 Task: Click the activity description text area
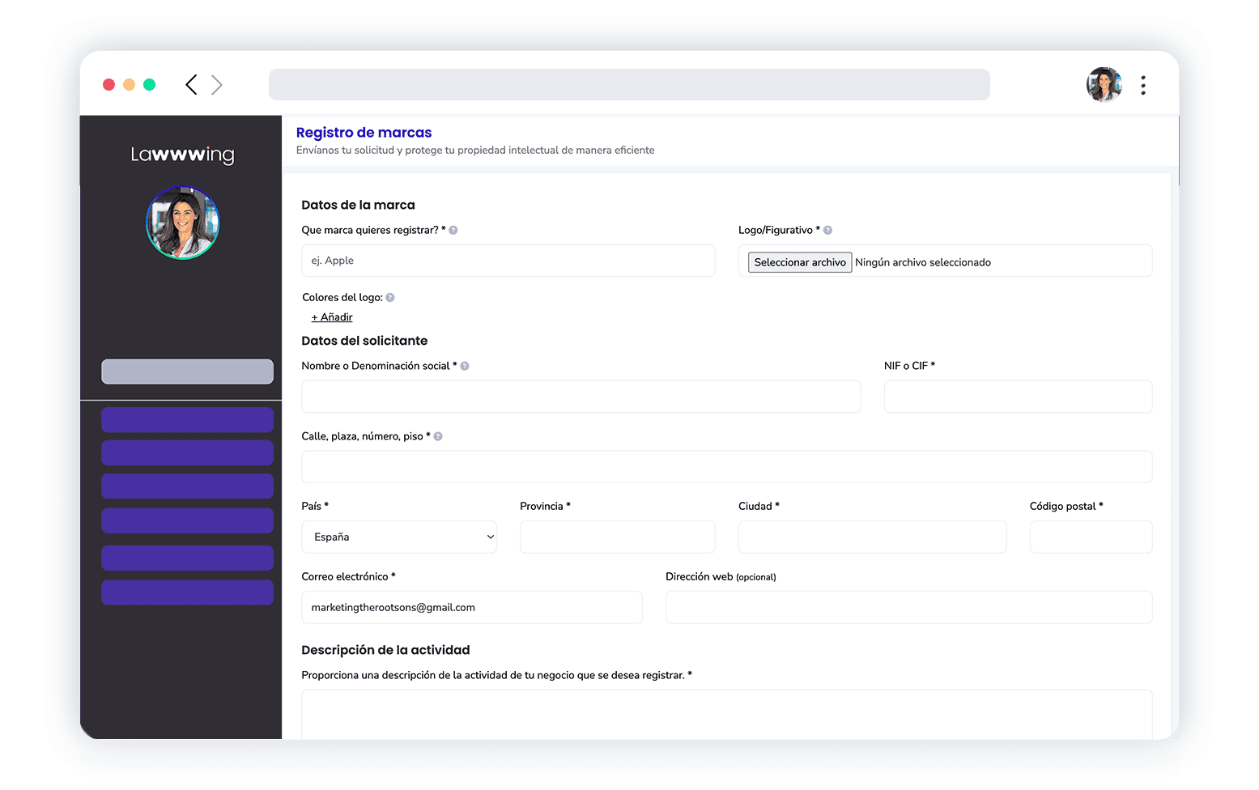pos(727,714)
